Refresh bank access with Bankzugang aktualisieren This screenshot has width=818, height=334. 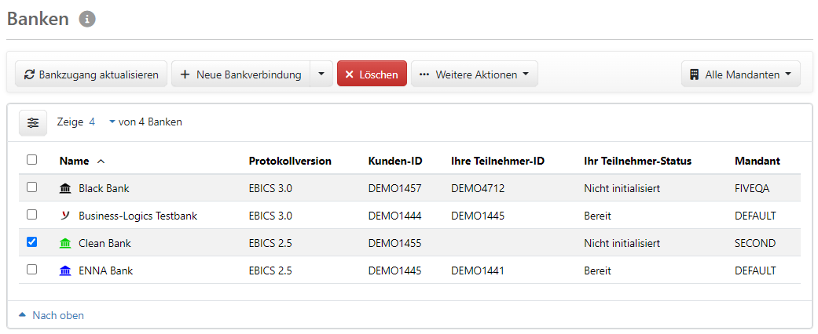[x=91, y=74]
